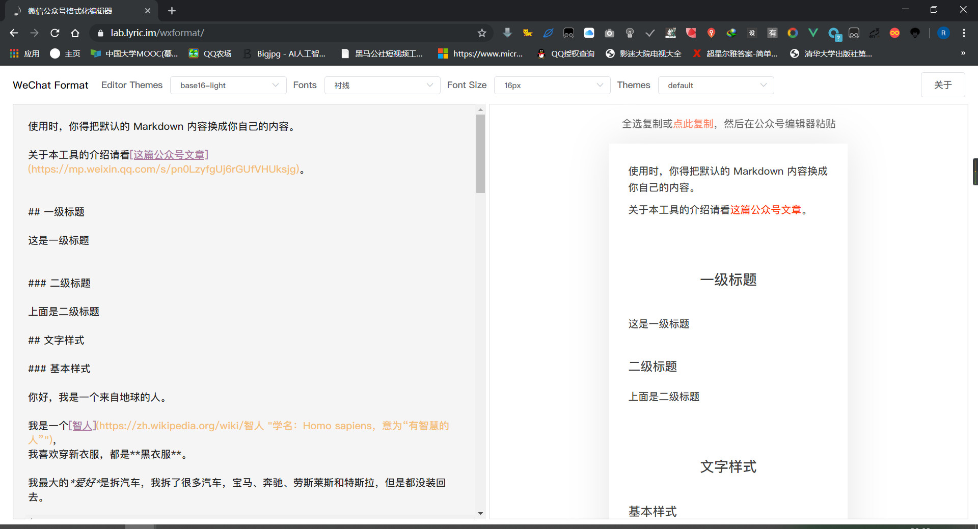Select the 微信公众号格式化编辑器 tab
This screenshot has height=529, width=978.
(x=76, y=11)
